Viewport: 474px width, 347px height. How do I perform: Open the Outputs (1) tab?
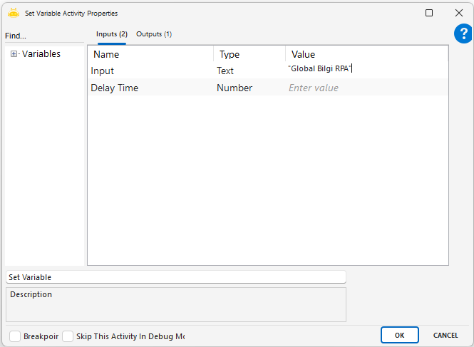(154, 34)
